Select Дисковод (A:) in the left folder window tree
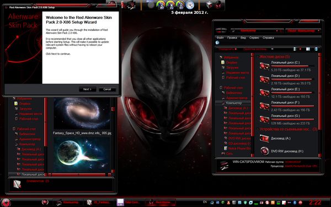Image resolution: width=331 pixels, height=207 pixels. (31, 149)
